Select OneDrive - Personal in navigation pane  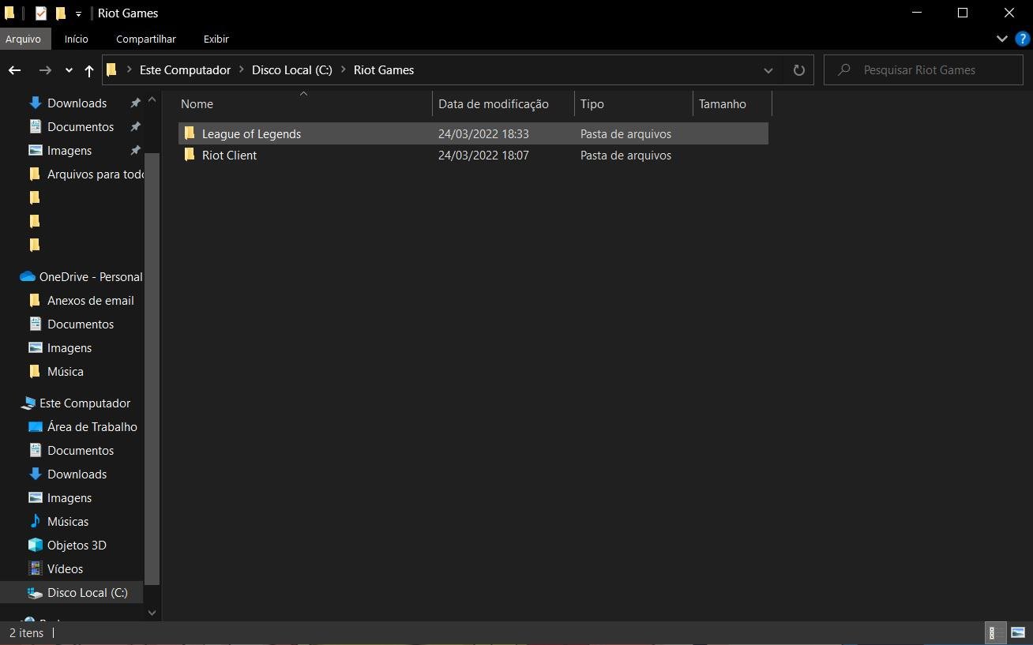point(91,277)
